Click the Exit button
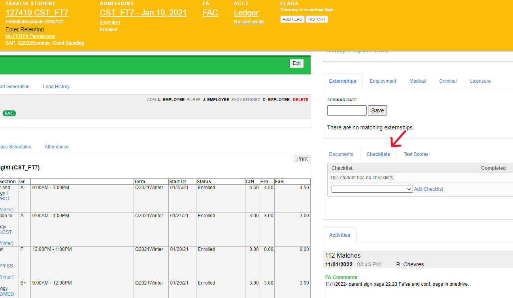 coord(296,63)
